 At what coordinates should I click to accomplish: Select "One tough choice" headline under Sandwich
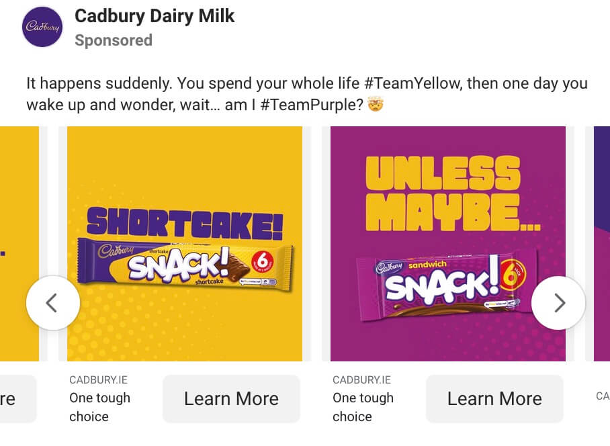point(363,407)
